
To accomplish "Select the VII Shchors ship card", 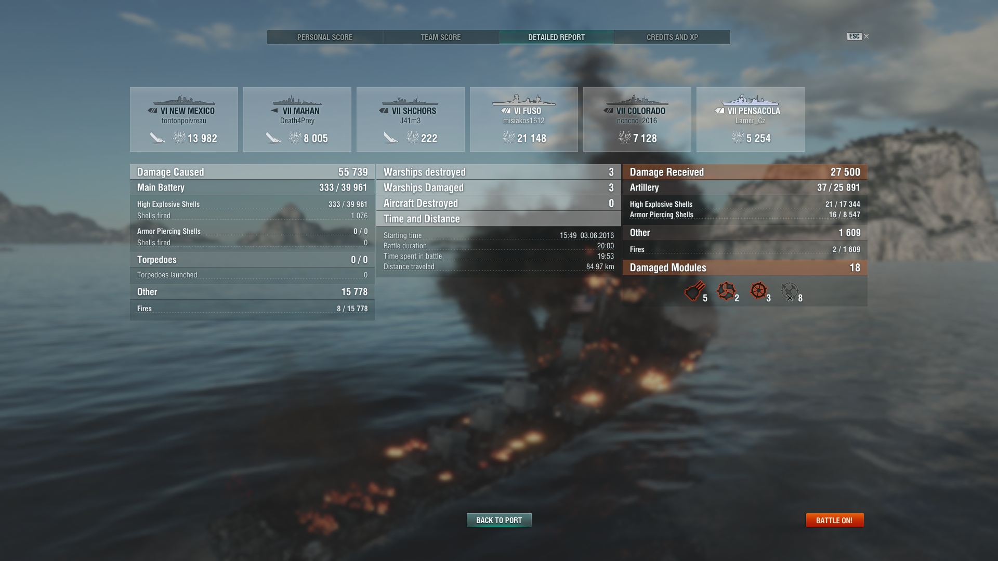I will pyautogui.click(x=411, y=119).
